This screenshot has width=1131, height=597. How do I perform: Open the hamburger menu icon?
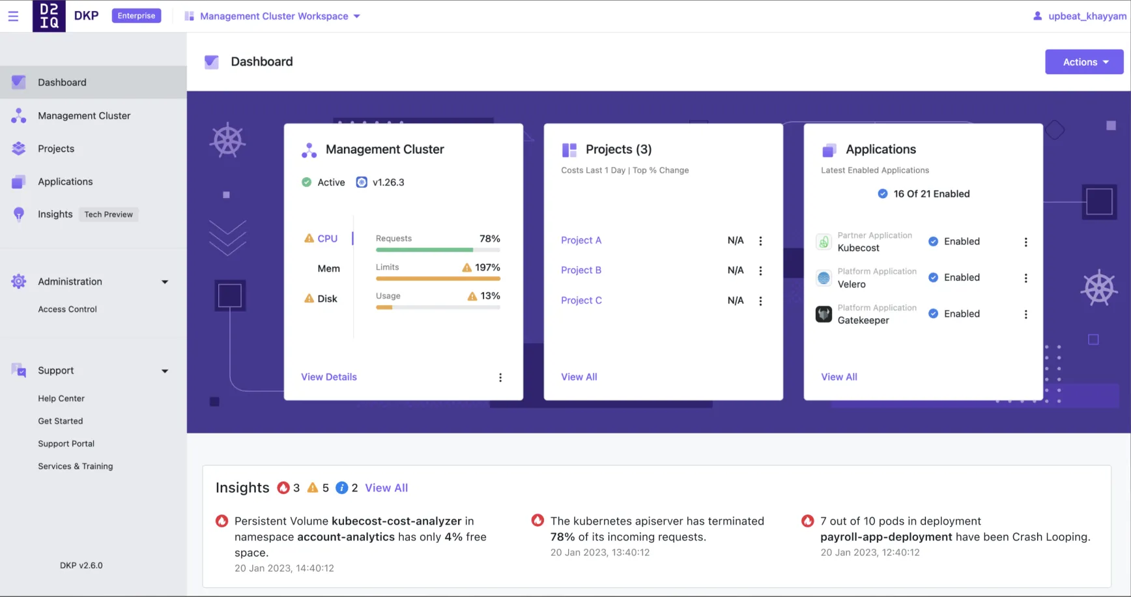tap(14, 16)
